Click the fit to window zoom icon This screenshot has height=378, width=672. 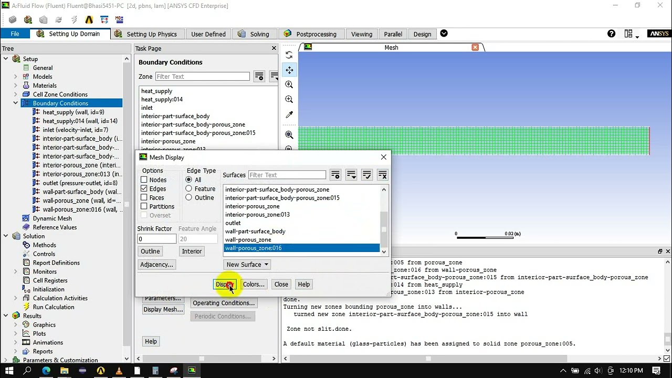289,135
